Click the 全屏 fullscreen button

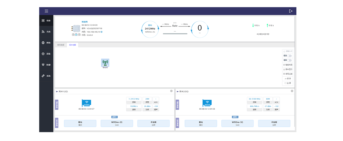pos(288,83)
